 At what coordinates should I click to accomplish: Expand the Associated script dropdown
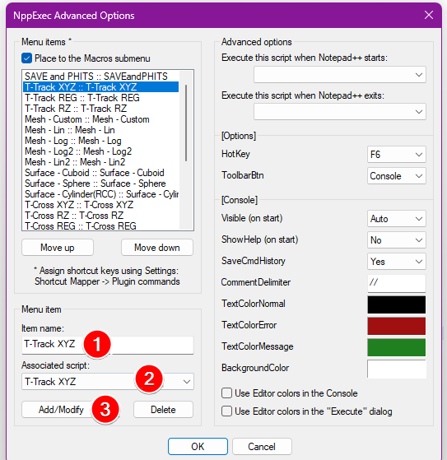pyautogui.click(x=107, y=381)
